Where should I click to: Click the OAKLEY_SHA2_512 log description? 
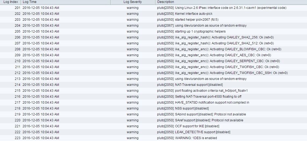tap(215, 43)
